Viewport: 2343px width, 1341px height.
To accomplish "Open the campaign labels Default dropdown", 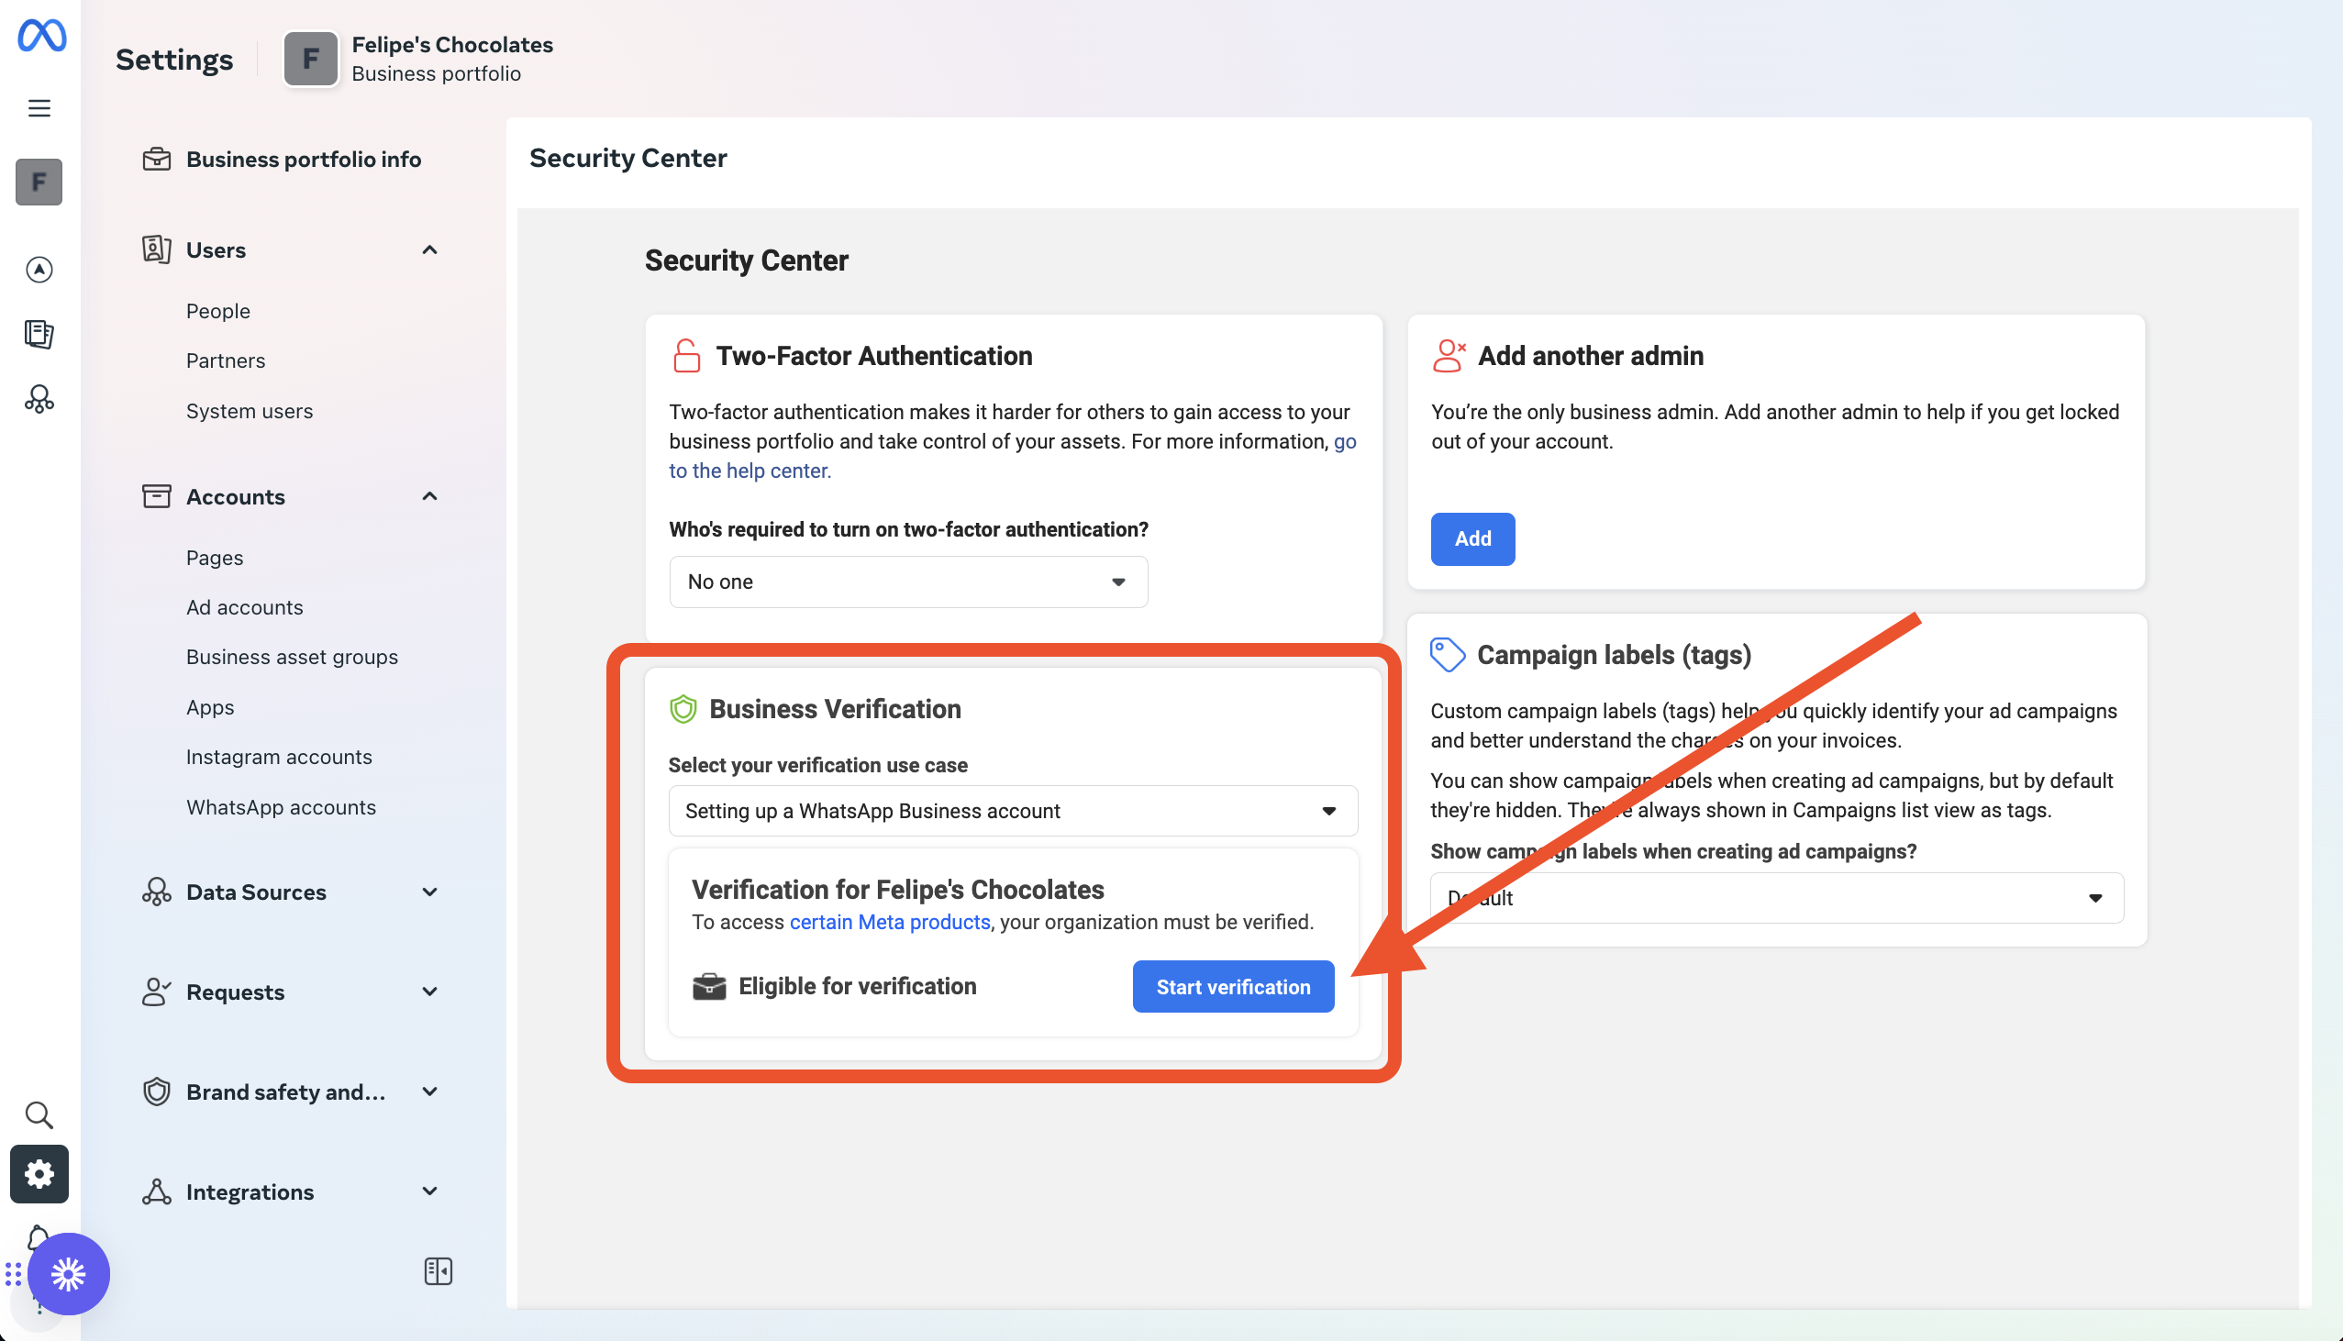I will pyautogui.click(x=1777, y=898).
